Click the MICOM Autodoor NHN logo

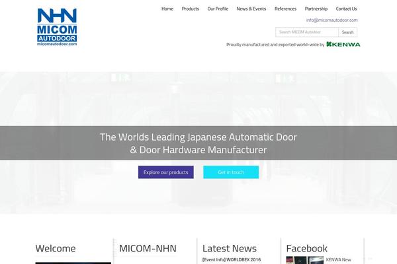pyautogui.click(x=58, y=27)
